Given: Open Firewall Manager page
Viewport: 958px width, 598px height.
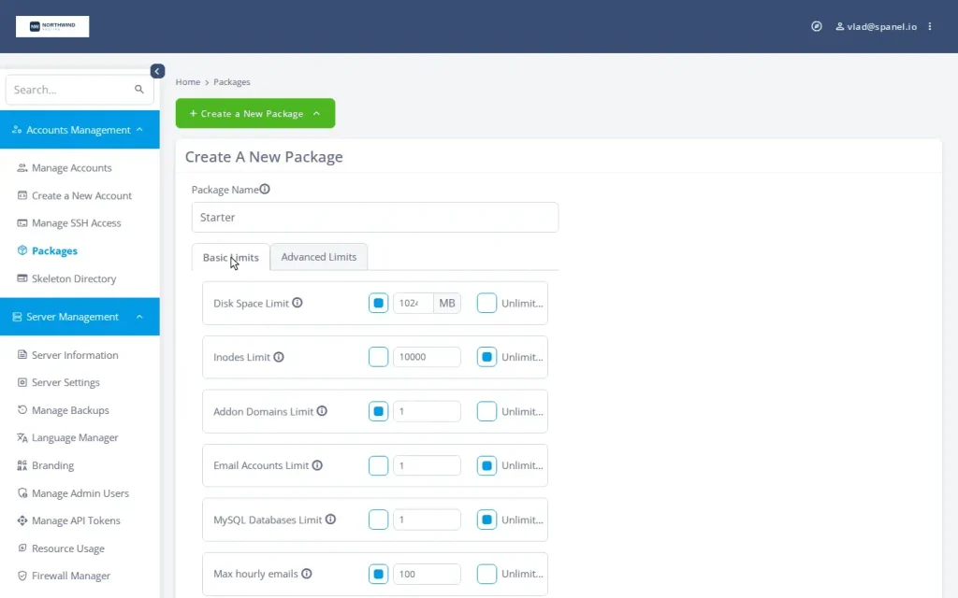Looking at the screenshot, I should point(71,576).
